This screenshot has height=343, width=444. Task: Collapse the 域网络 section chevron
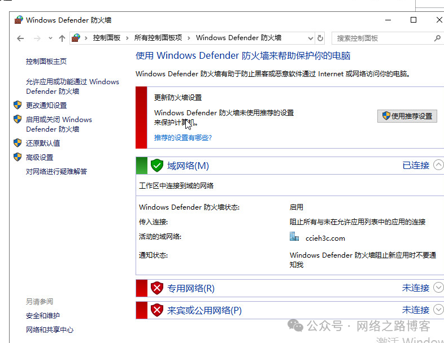pos(438,165)
